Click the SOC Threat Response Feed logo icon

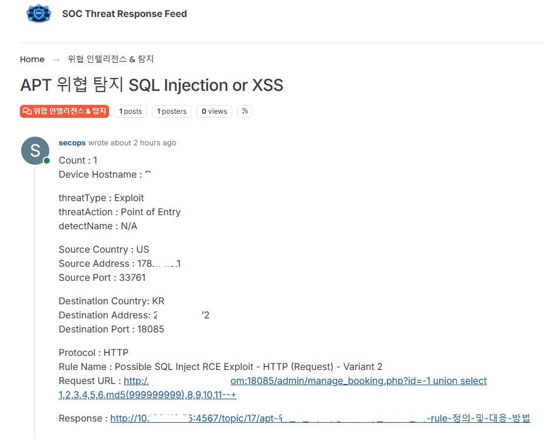point(38,13)
